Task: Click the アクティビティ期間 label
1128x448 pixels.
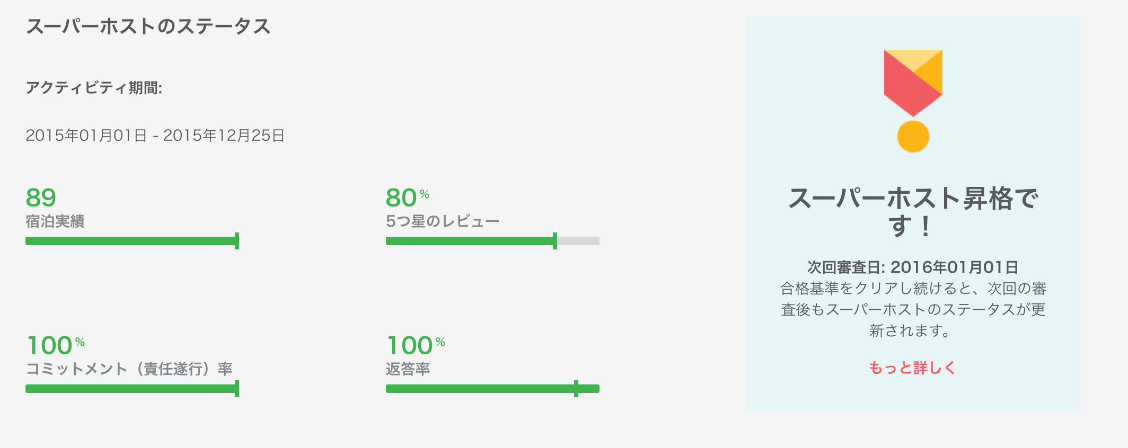Action: pyautogui.click(x=94, y=87)
